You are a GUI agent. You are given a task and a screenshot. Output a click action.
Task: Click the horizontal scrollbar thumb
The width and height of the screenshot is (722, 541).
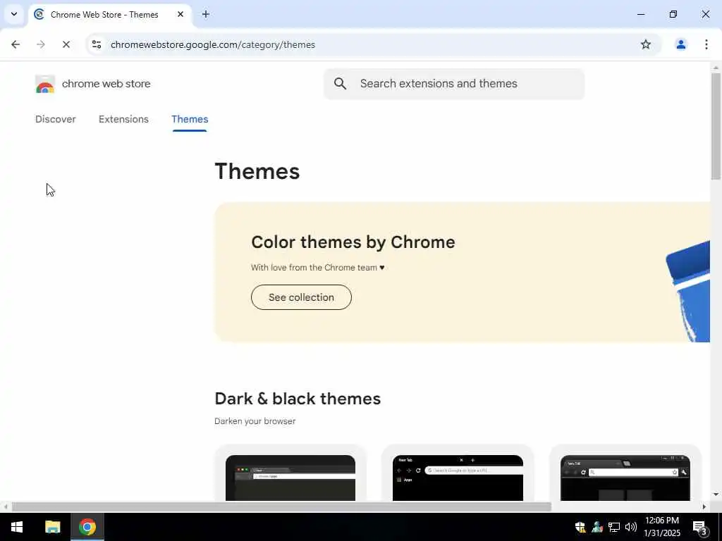point(281,506)
